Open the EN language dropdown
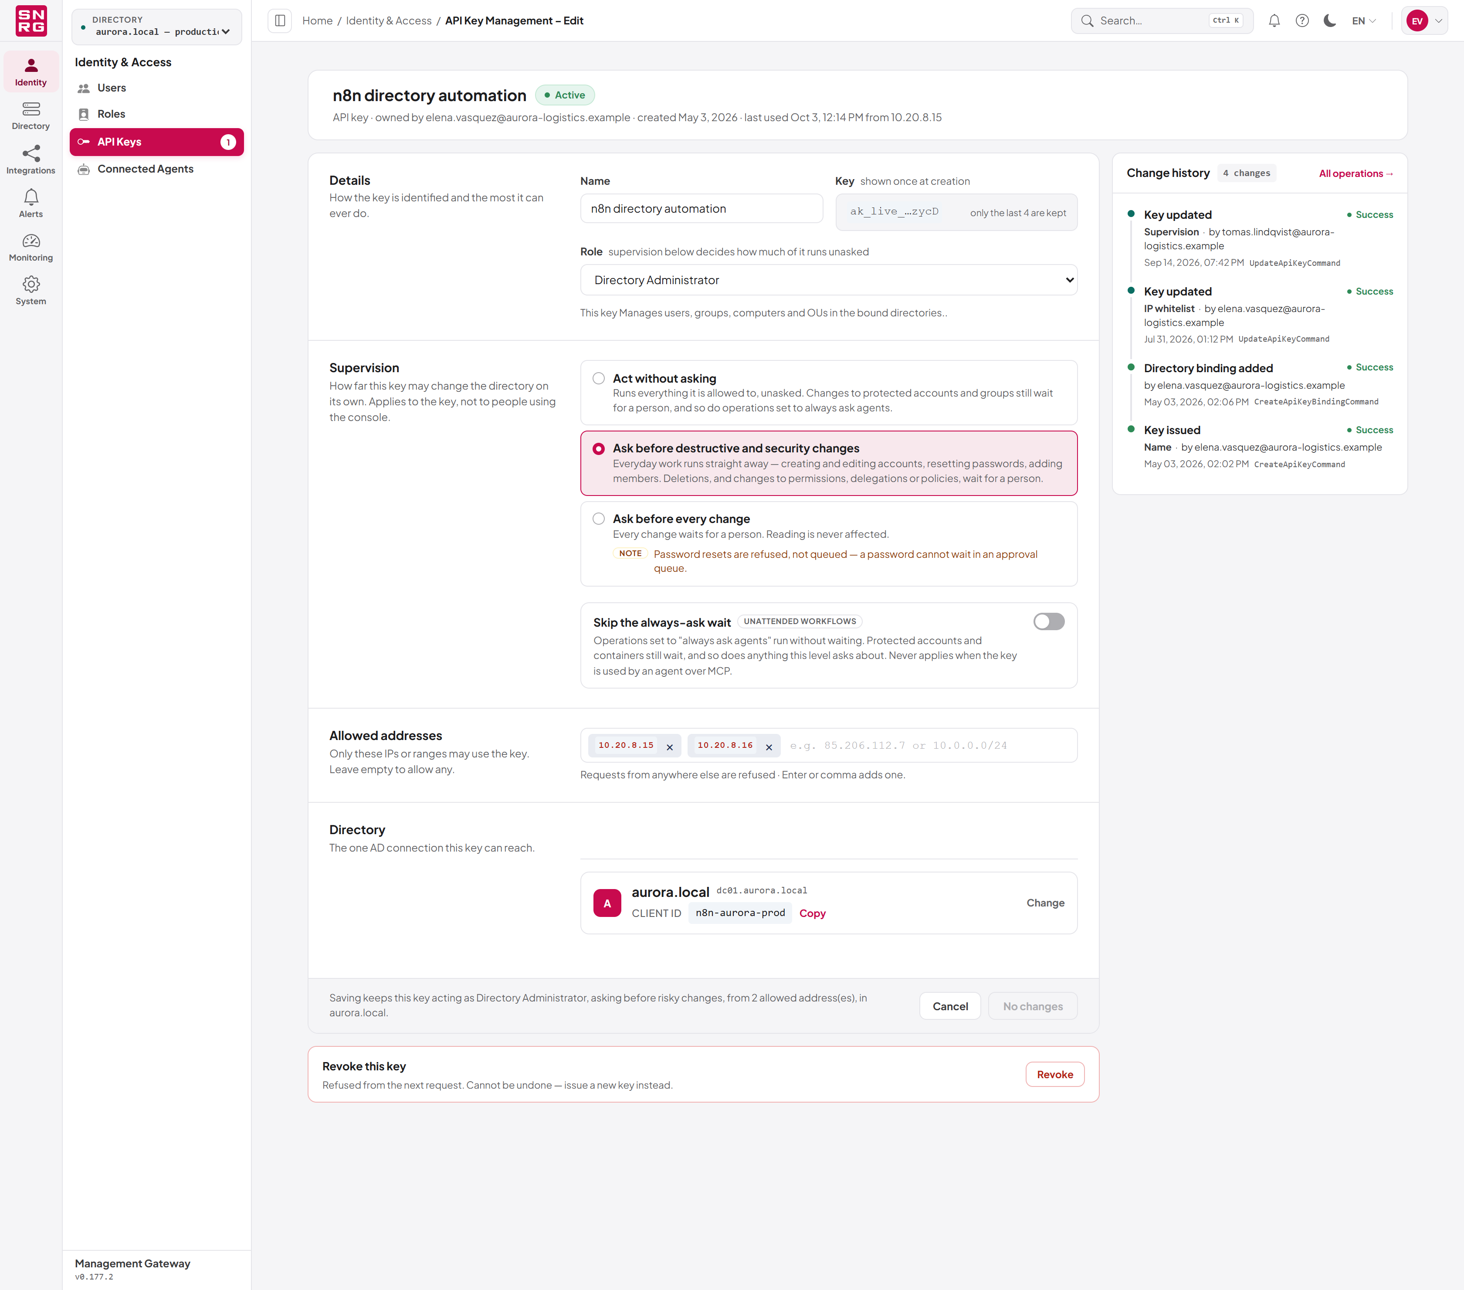Image resolution: width=1464 pixels, height=1290 pixels. [x=1364, y=21]
